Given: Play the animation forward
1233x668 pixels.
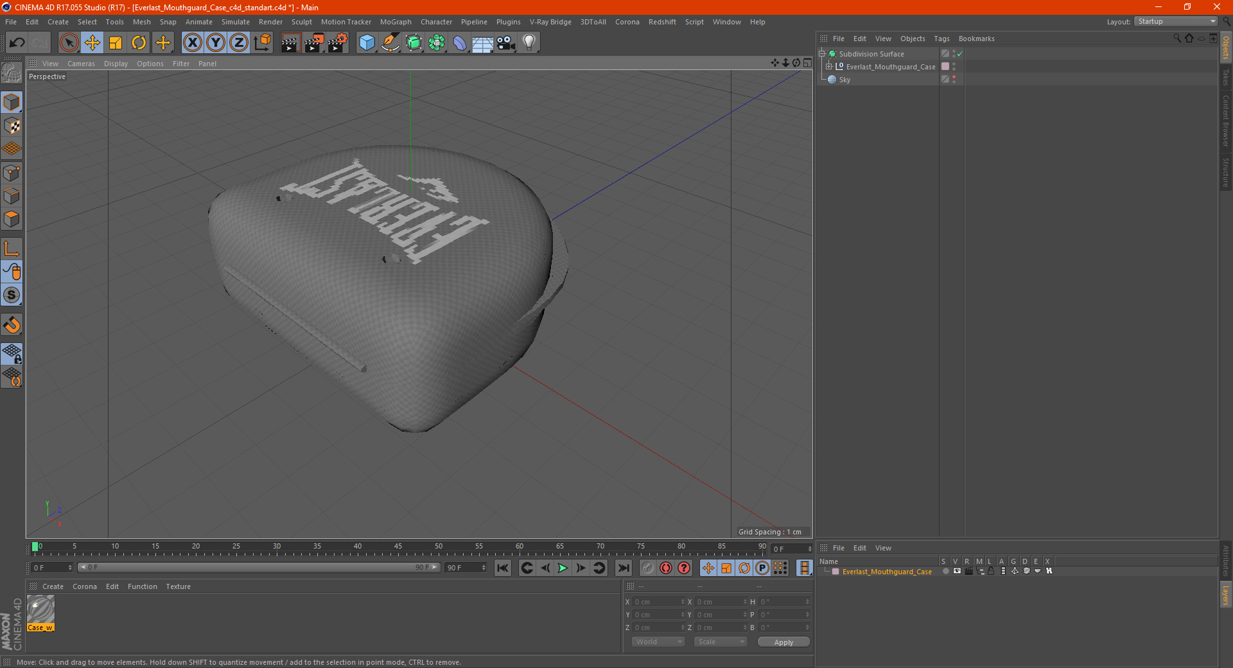Looking at the screenshot, I should pyautogui.click(x=563, y=568).
